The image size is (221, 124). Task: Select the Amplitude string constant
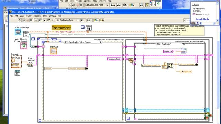pos(168,51)
